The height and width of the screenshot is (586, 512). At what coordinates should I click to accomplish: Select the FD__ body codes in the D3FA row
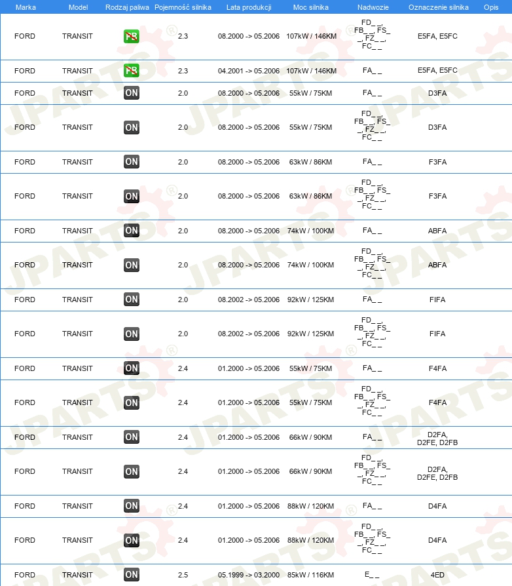372,125
